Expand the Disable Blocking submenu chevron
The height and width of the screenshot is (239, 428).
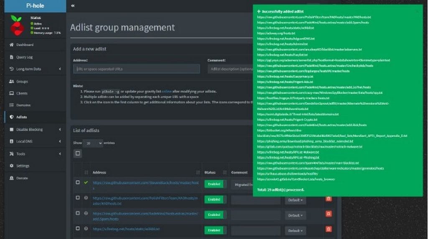[60, 129]
